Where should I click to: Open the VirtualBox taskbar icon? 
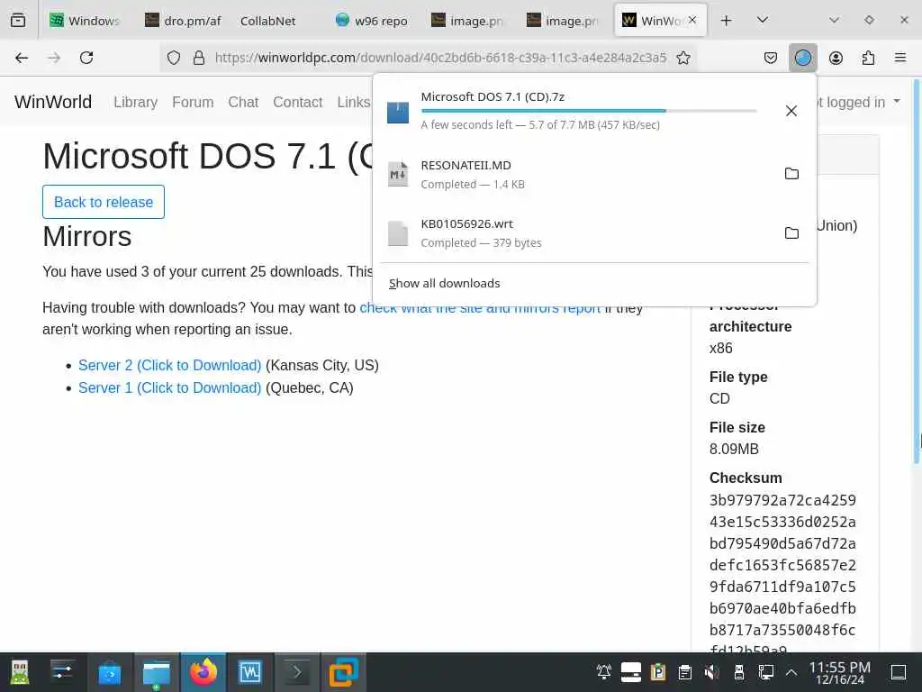(x=343, y=672)
